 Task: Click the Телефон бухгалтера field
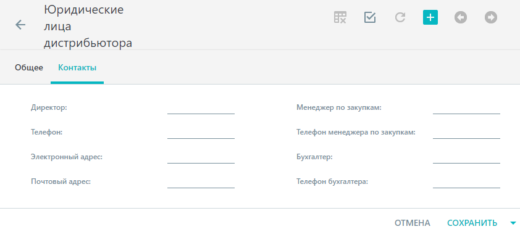[467, 182]
